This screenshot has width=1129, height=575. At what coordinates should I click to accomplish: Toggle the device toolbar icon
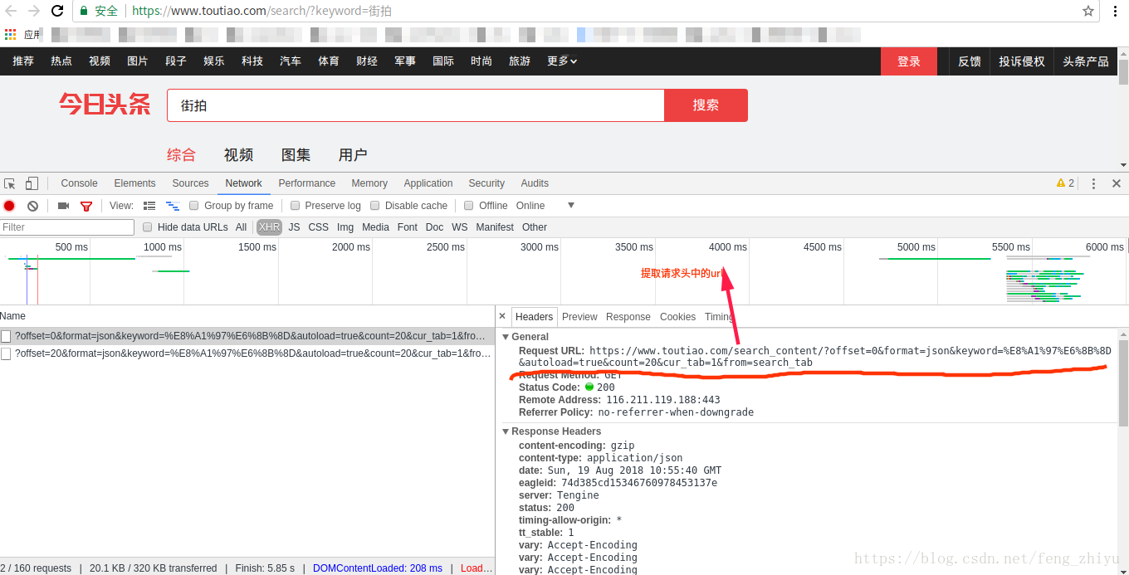click(x=32, y=183)
